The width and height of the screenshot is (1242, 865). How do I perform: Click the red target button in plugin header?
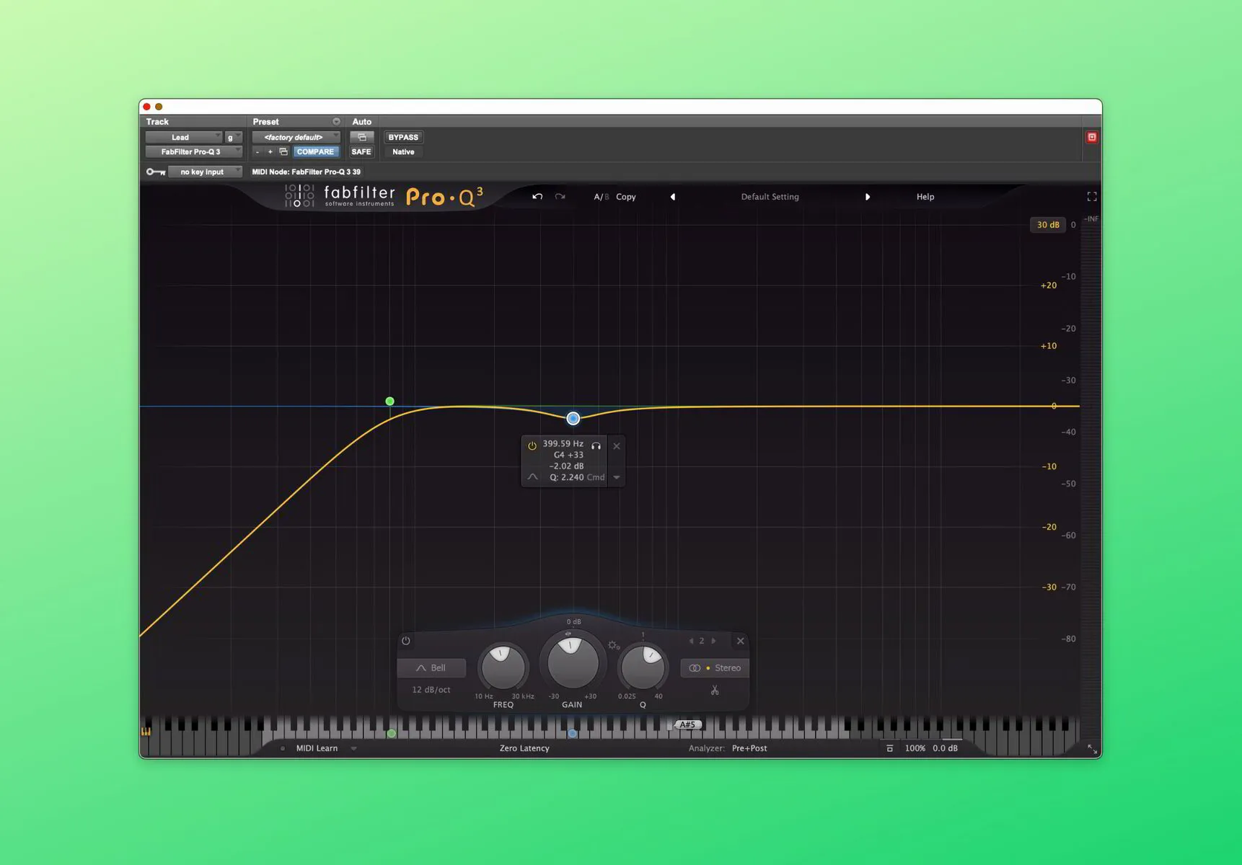point(1092,137)
